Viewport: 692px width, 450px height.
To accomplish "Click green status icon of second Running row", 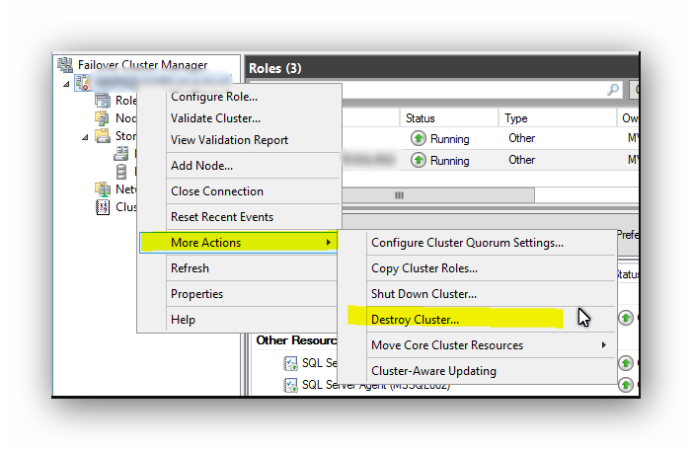I will (x=418, y=160).
